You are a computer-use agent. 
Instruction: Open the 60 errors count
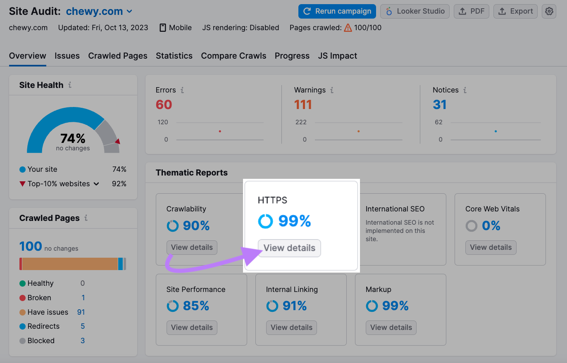(x=164, y=104)
